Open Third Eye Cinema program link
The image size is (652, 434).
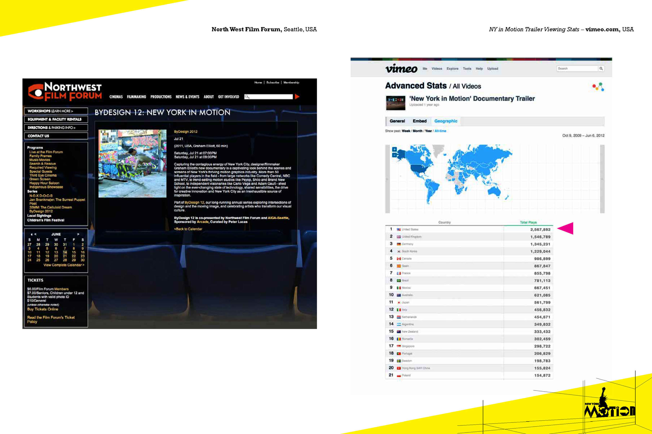coord(43,175)
